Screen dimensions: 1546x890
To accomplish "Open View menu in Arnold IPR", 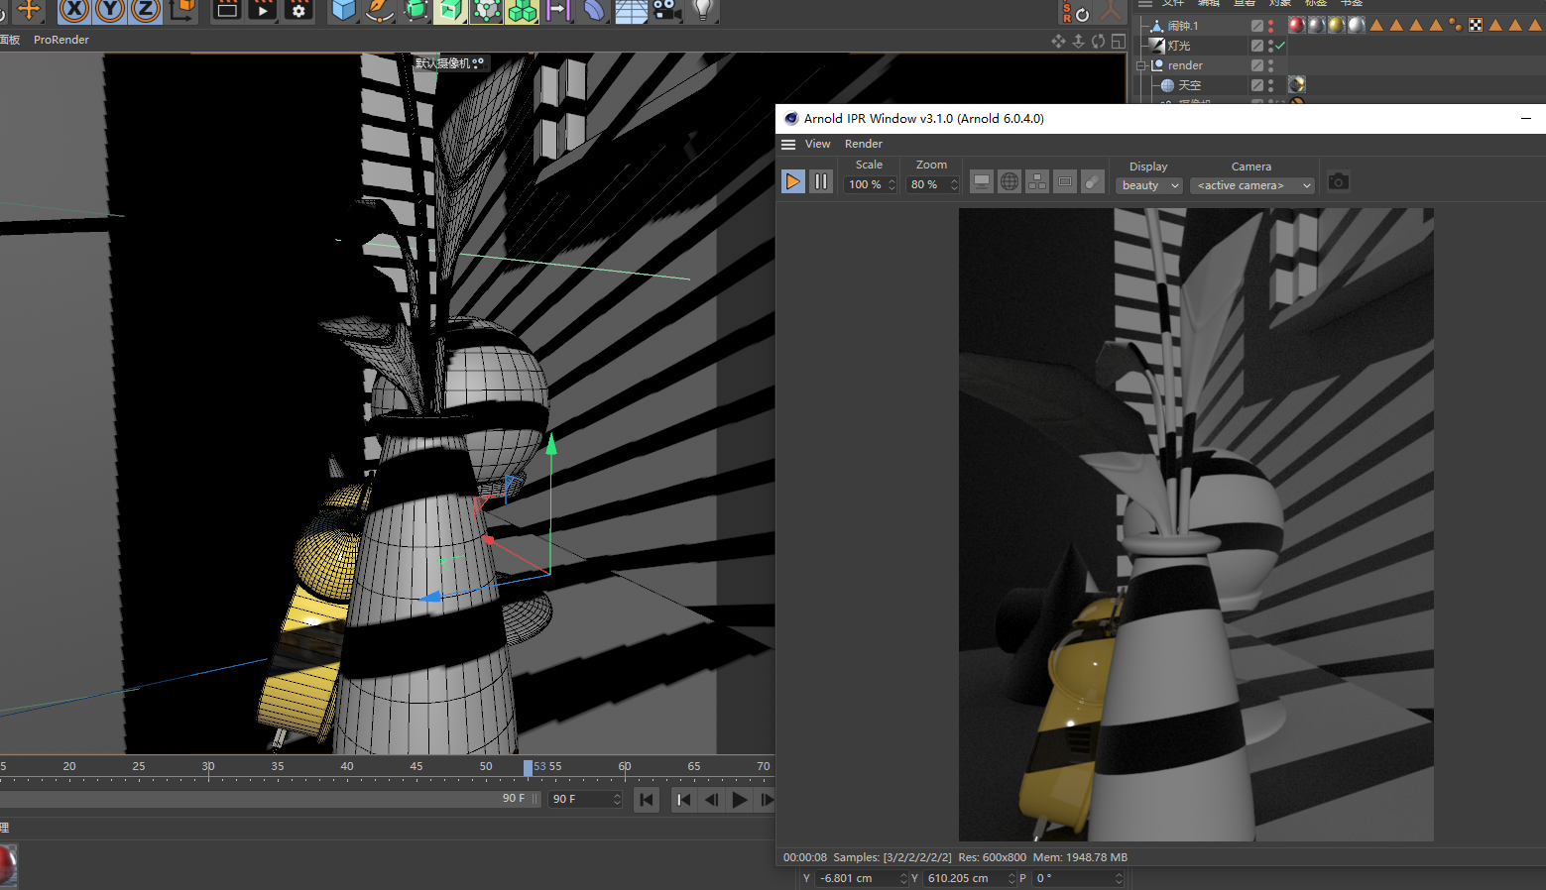I will point(817,144).
